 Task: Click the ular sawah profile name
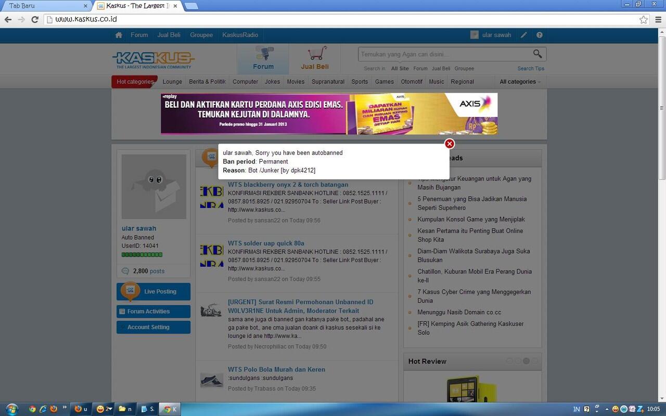[x=139, y=228]
